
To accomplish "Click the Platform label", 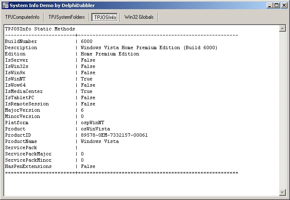I will [17, 122].
